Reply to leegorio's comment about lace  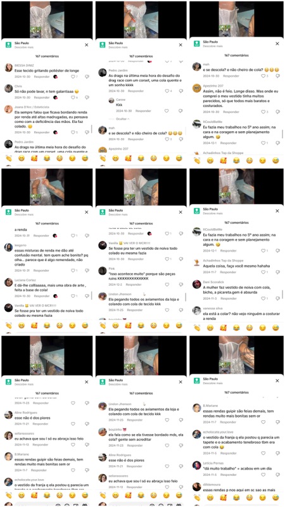tap(41, 271)
